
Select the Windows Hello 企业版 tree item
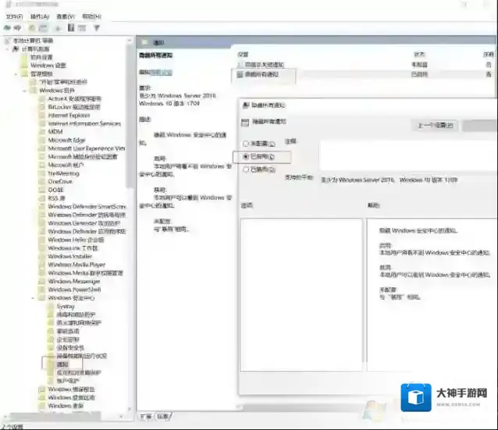click(76, 240)
